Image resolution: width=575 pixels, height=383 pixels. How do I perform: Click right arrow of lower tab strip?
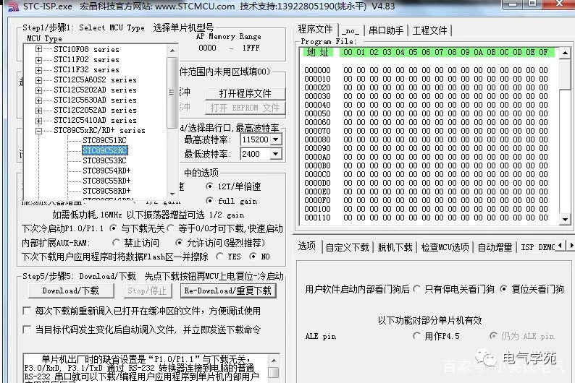[x=571, y=246]
